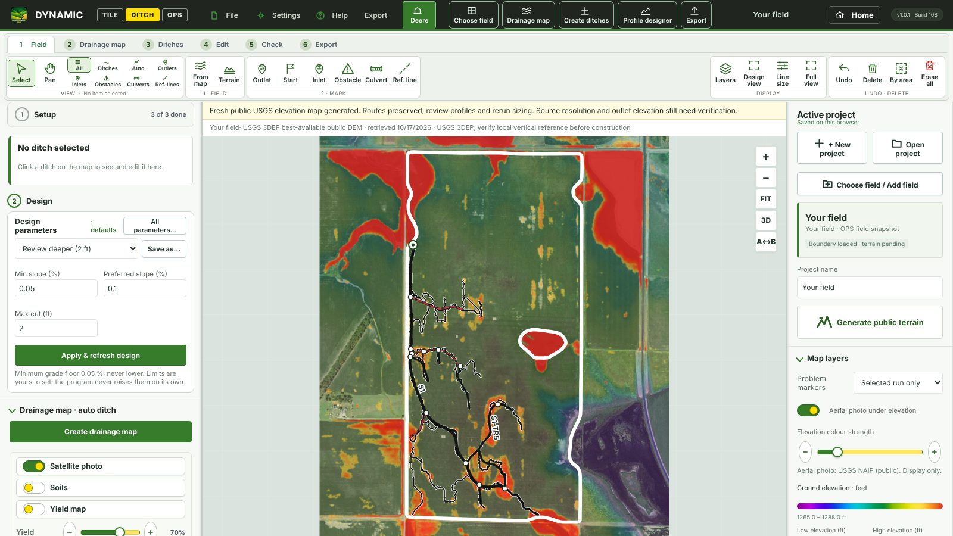Adjust Elevation colour strength slider

[870, 452]
